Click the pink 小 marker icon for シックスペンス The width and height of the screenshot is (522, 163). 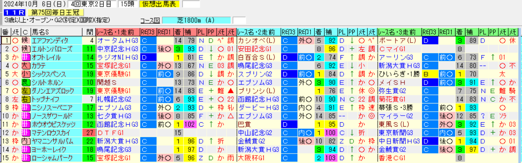pos(26,73)
